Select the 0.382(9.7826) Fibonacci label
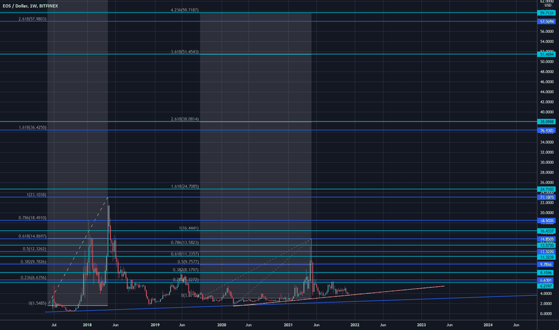 pos(34,262)
